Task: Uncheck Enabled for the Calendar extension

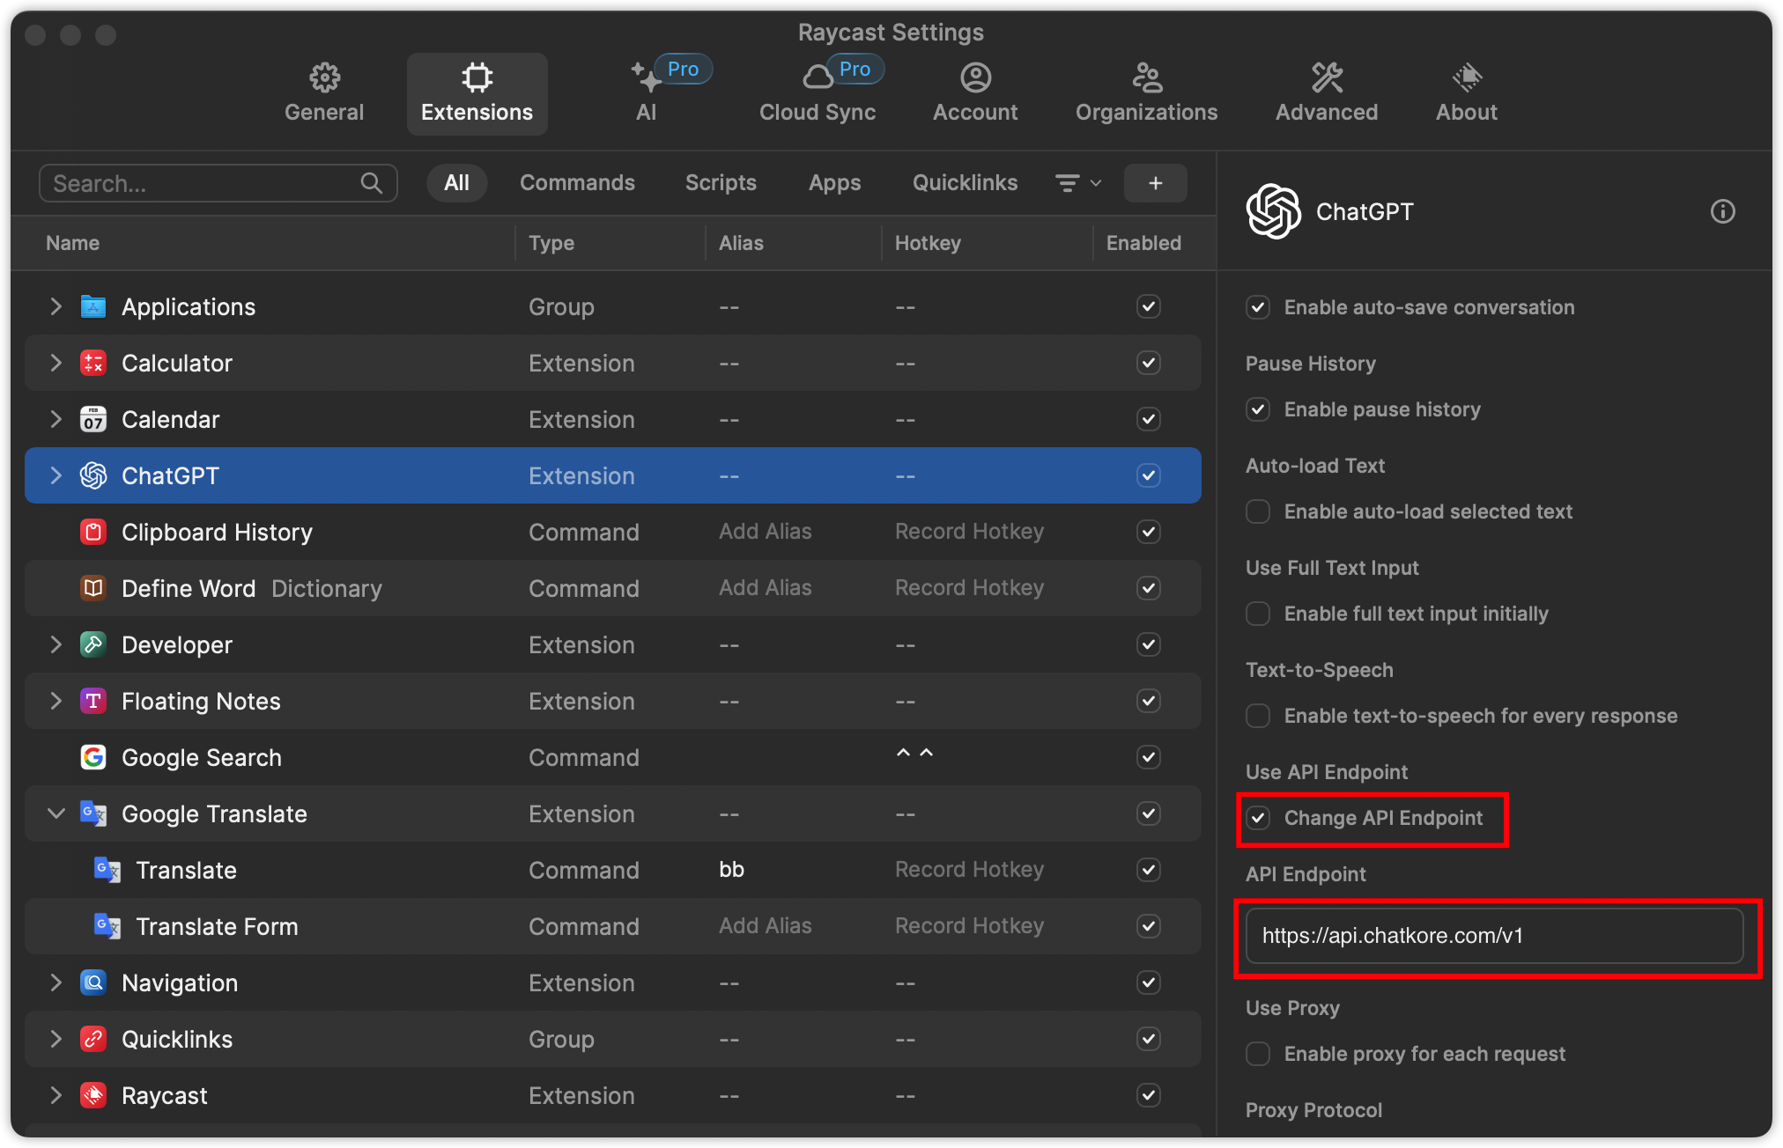Action: coord(1148,419)
